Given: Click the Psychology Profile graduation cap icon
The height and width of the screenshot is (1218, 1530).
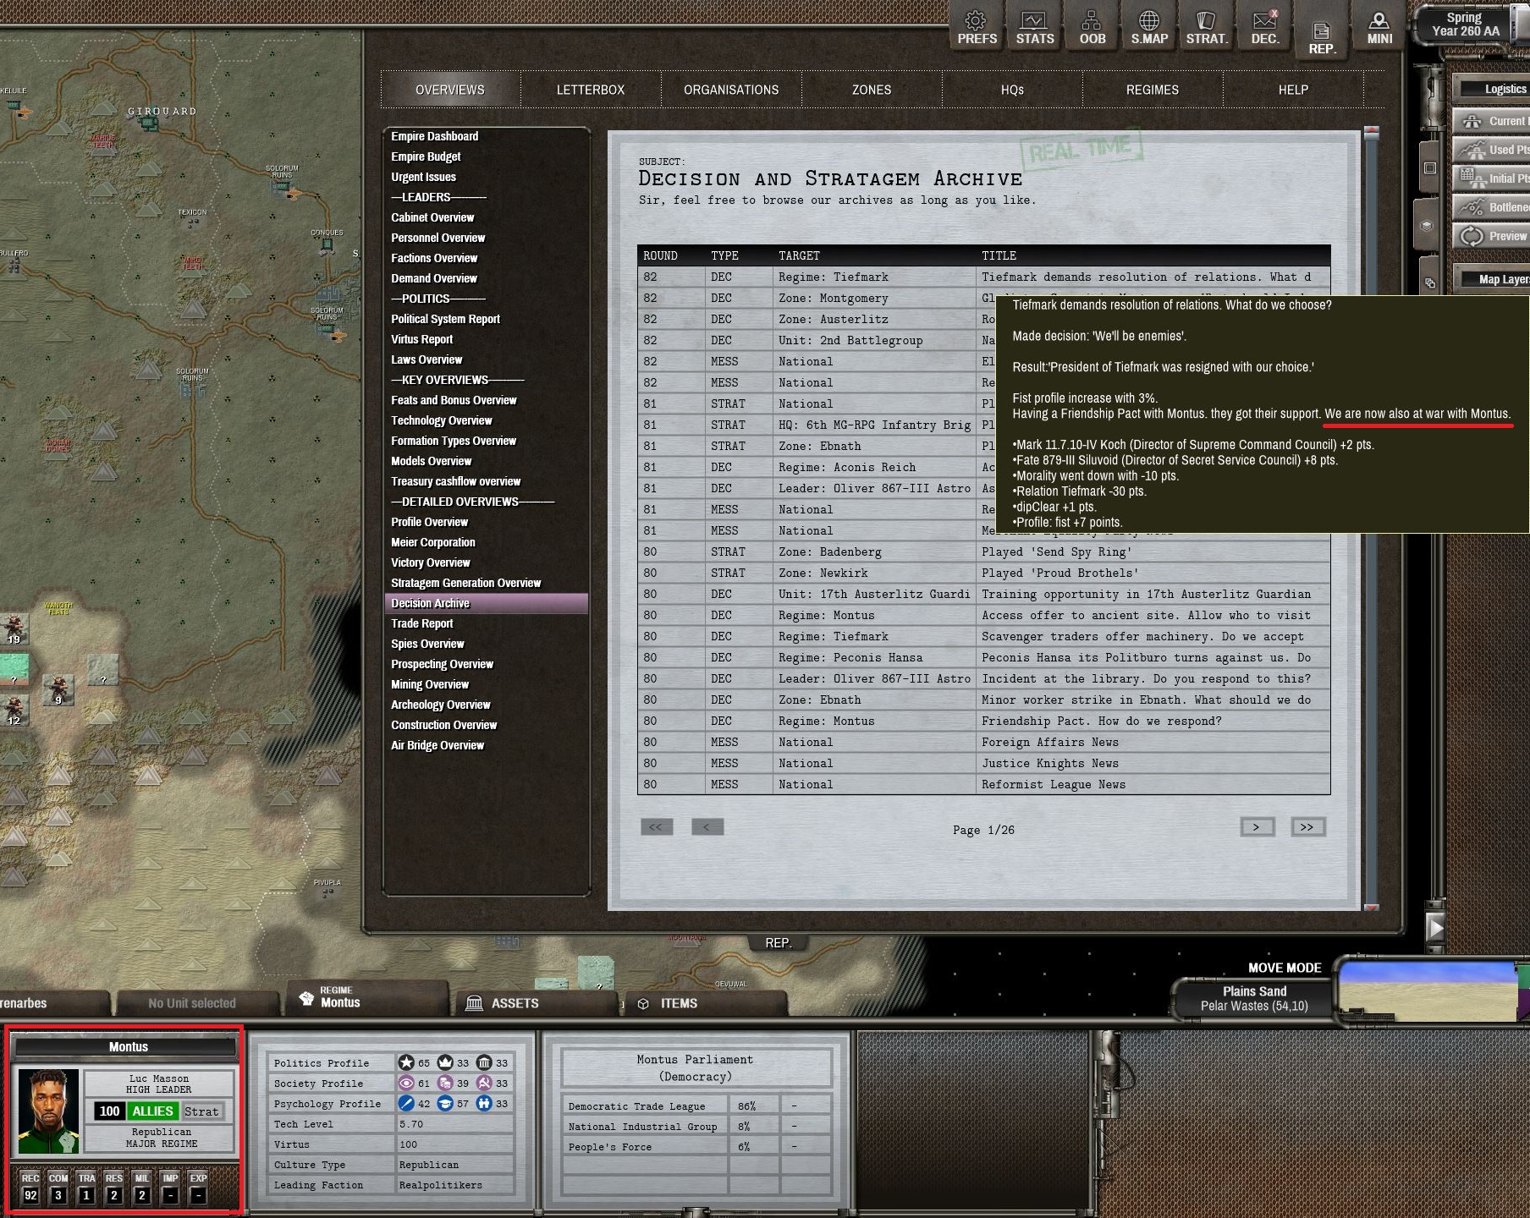Looking at the screenshot, I should 445,1103.
